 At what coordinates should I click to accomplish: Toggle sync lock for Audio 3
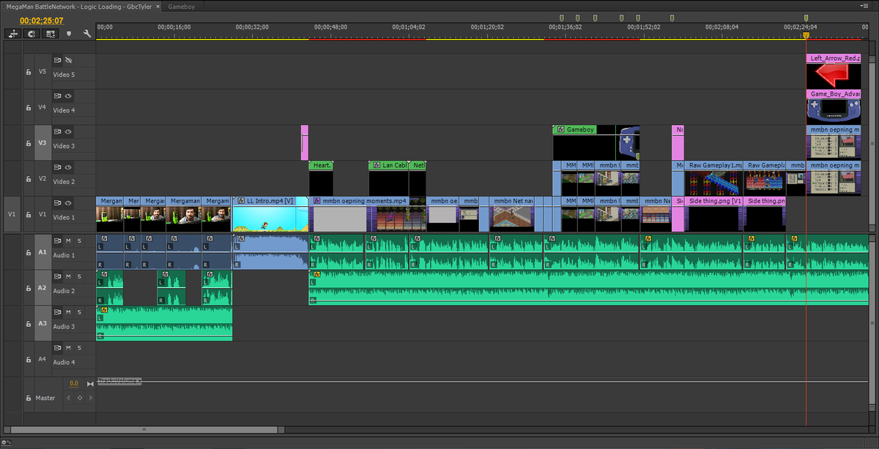coord(57,312)
